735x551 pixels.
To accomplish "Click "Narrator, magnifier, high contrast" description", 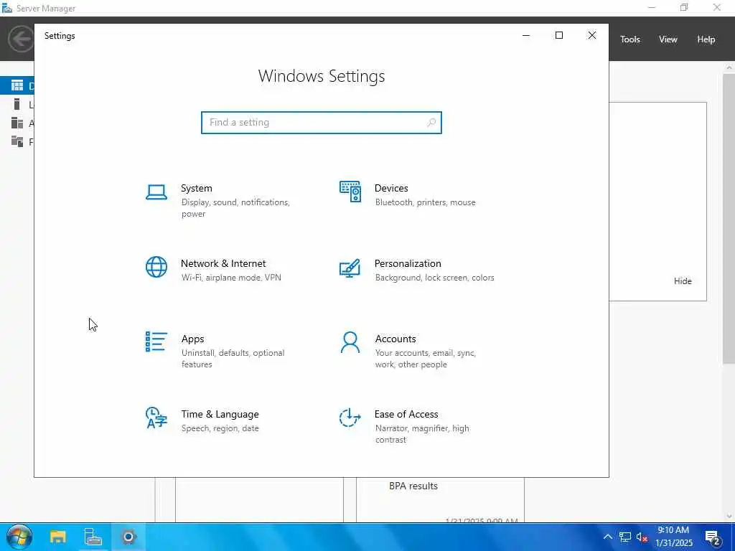I will click(422, 434).
